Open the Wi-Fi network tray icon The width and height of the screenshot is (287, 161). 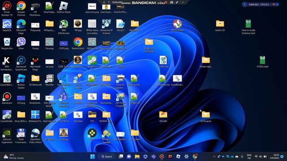256,157
